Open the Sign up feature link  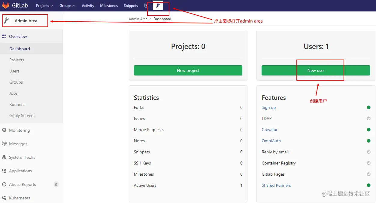tap(269, 107)
